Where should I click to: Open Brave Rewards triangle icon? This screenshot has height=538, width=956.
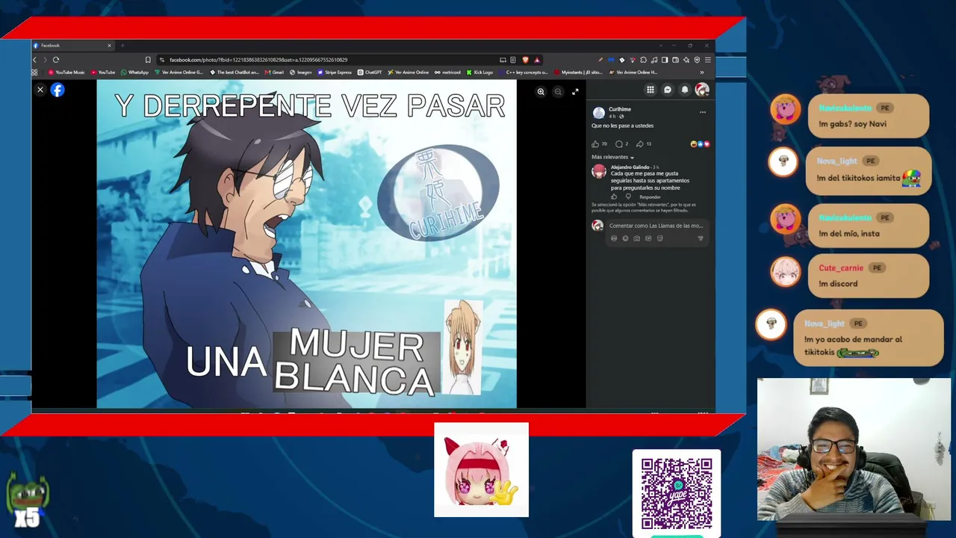(x=536, y=60)
